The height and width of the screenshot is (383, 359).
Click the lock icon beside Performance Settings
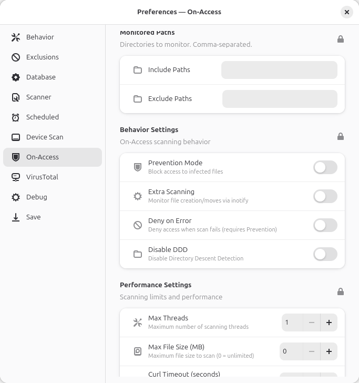tap(341, 291)
